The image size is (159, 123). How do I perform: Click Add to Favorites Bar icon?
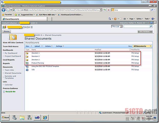tap(16, 15)
